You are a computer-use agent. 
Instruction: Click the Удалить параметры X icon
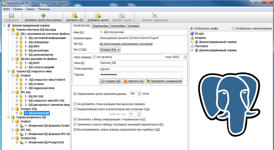click(155, 16)
